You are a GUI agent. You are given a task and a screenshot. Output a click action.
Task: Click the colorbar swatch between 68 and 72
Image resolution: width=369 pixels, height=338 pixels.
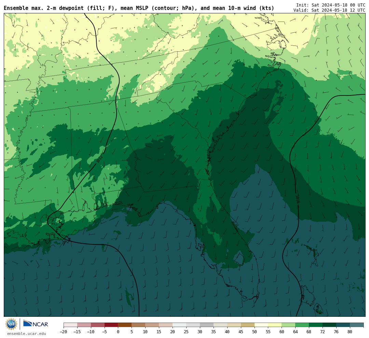316,325
